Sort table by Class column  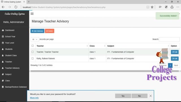(x=97, y=46)
